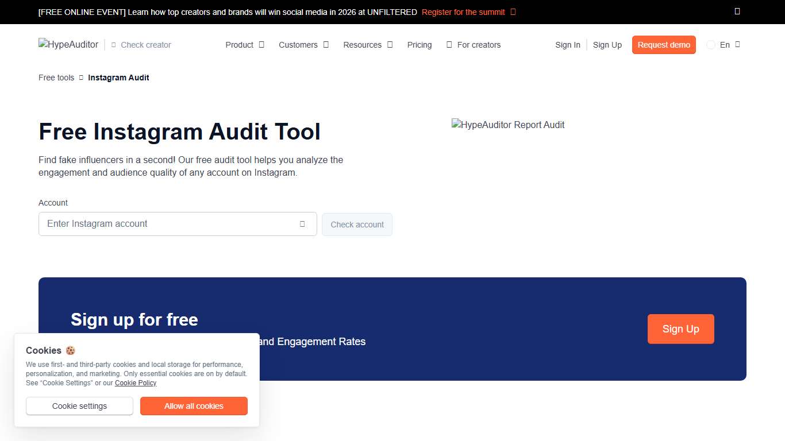This screenshot has height=441, width=785.
Task: Click the icon at the banner's right edge
Action: pos(737,11)
